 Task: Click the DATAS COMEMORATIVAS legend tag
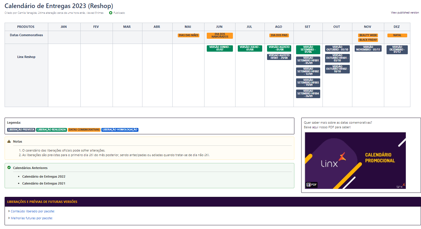click(x=84, y=130)
